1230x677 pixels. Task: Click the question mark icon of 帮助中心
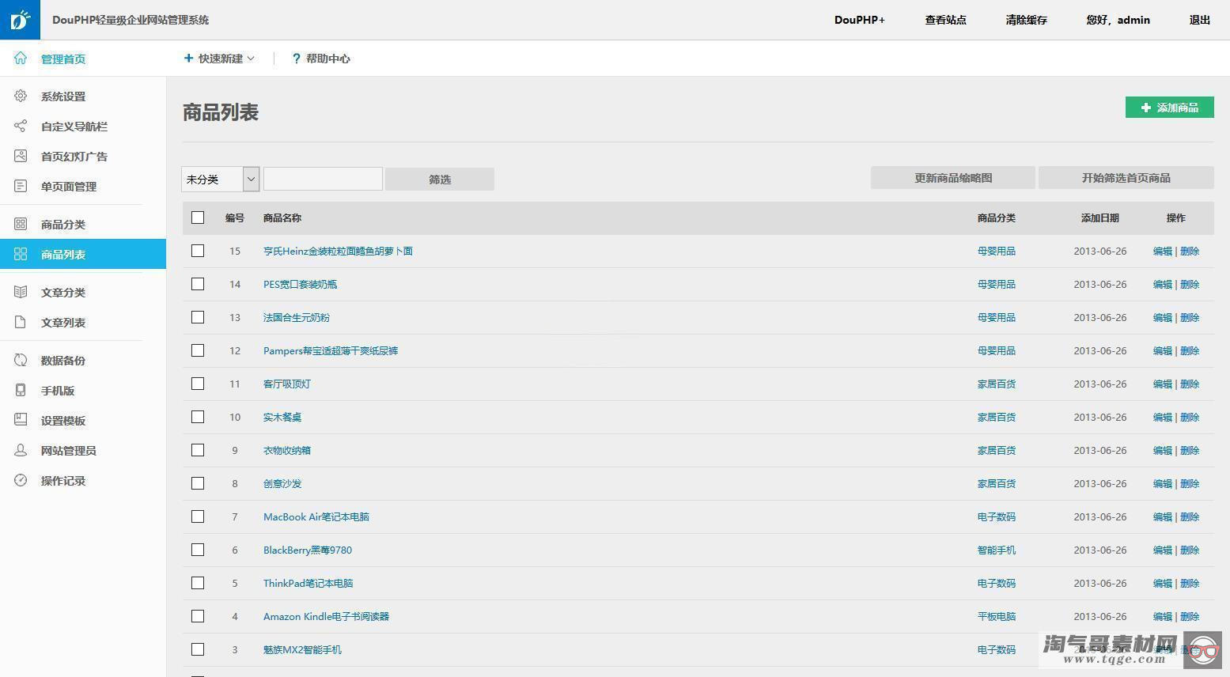point(296,59)
